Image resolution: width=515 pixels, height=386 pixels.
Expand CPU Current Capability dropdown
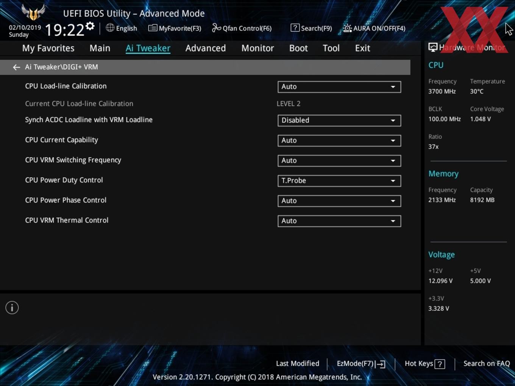tap(339, 140)
